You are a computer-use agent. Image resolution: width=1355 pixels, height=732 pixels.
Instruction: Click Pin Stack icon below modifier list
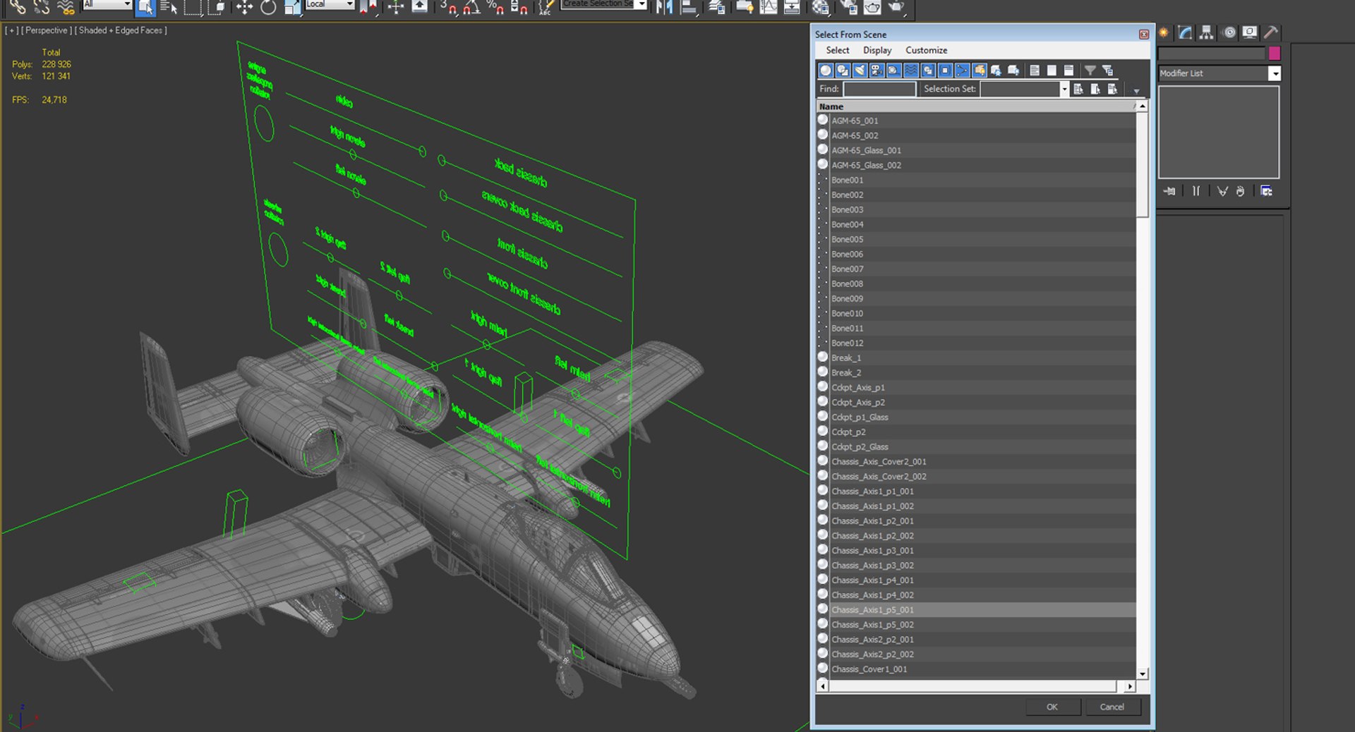(1169, 191)
